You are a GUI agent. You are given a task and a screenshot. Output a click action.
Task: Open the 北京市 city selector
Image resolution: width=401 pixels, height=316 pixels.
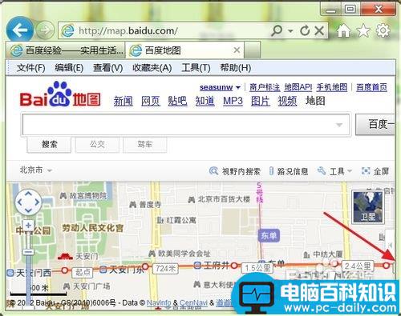(36, 170)
